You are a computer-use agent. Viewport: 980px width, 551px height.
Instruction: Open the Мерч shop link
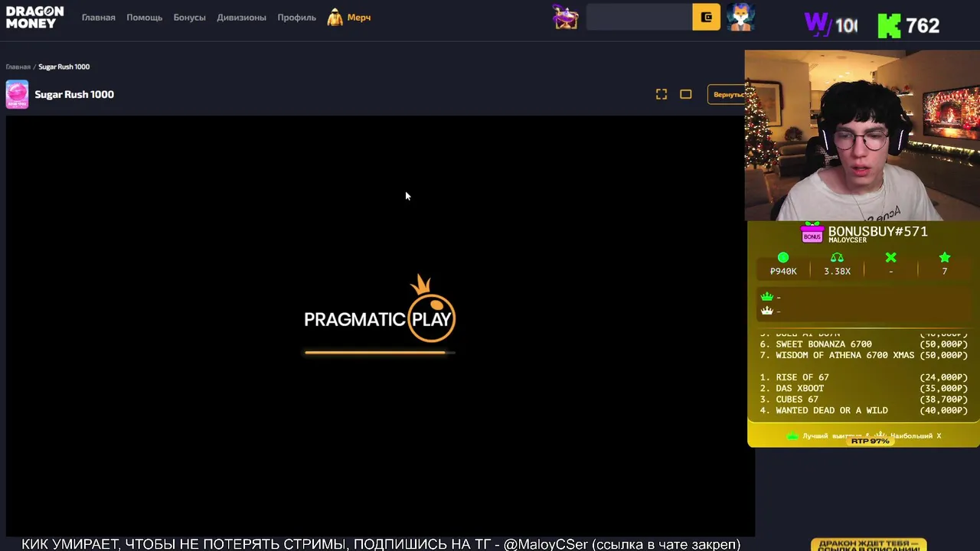point(359,18)
